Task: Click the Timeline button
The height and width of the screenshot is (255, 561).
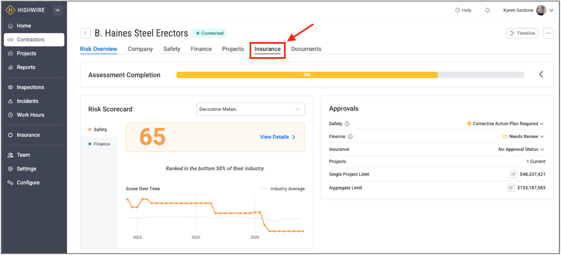Action: [522, 33]
